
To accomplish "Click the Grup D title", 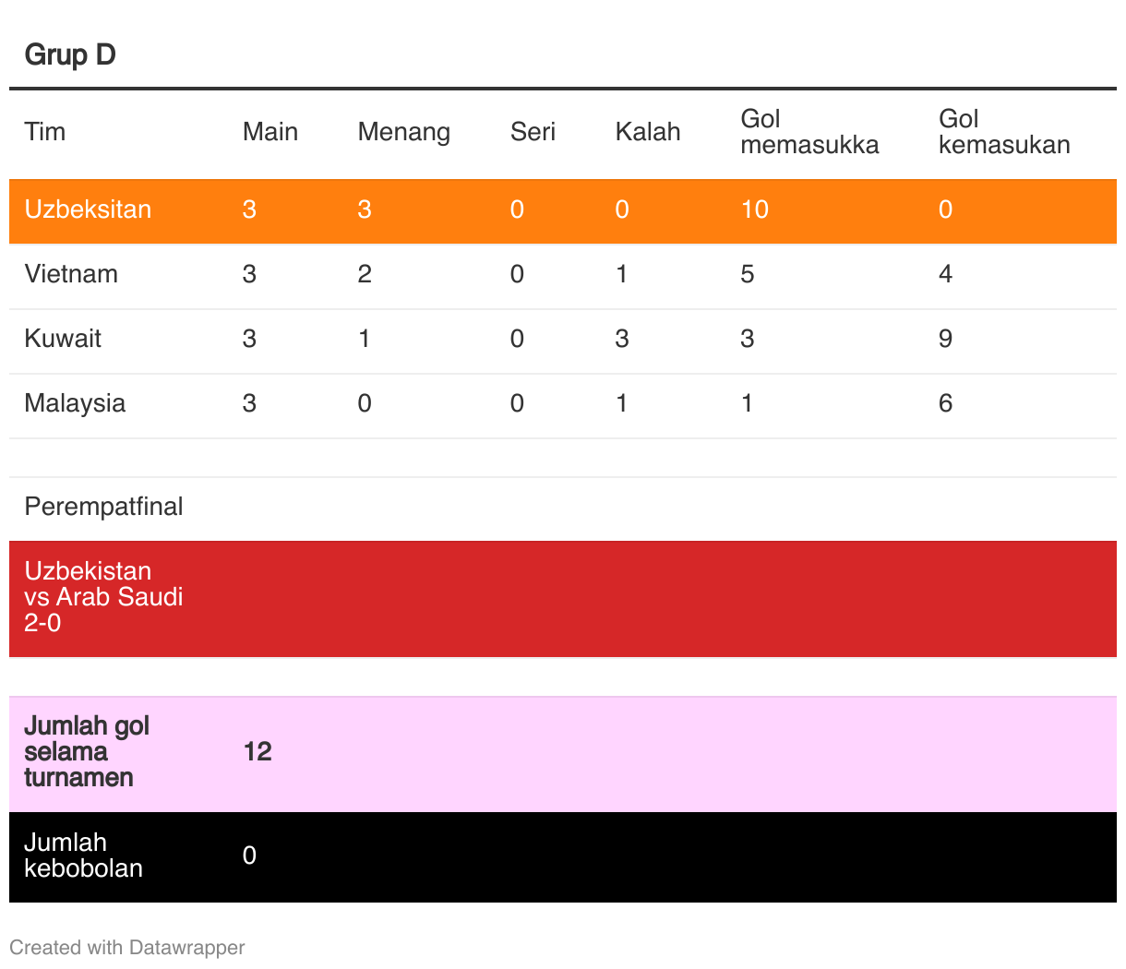I will (70, 54).
